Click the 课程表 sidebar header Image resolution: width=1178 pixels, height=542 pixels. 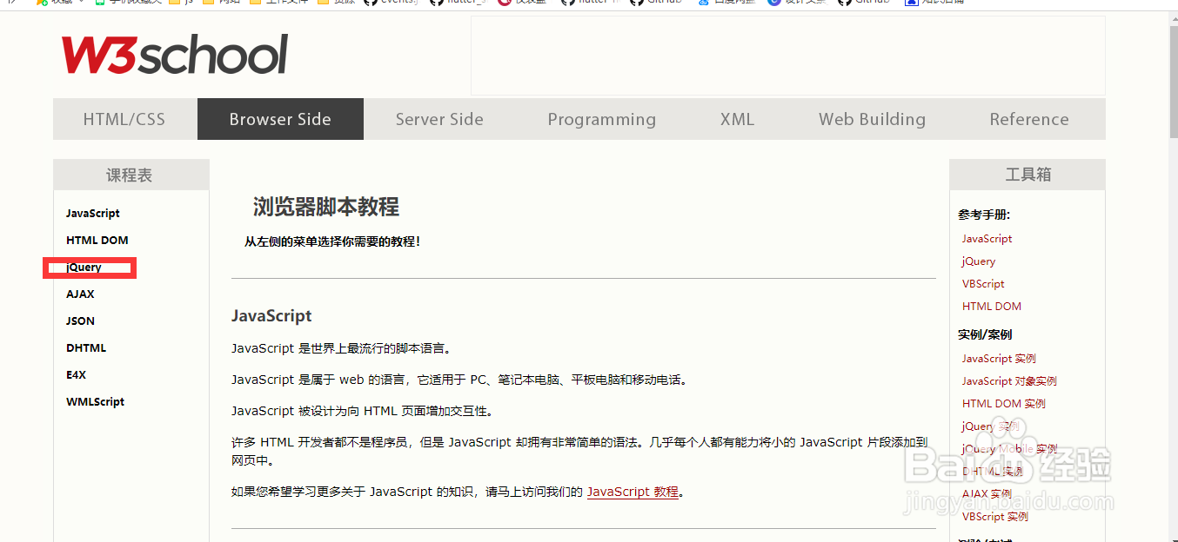131,175
